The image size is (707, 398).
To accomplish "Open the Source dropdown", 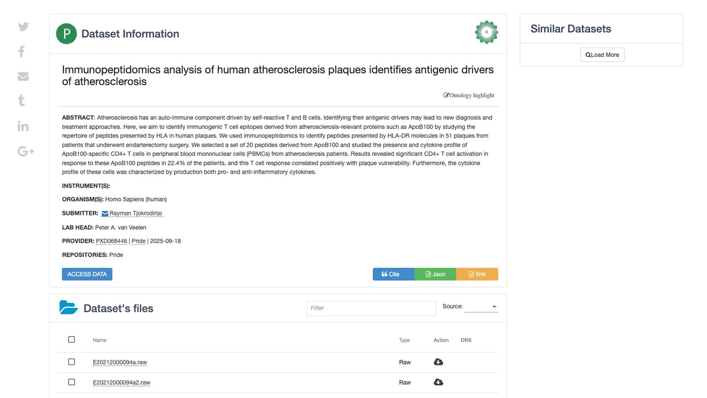I will pyautogui.click(x=481, y=307).
